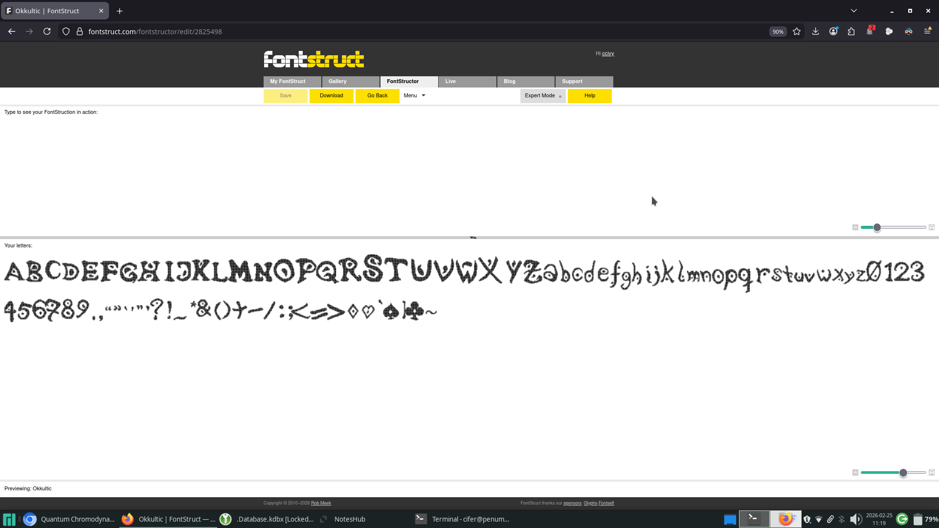Open the Firefox downloads panel

[815, 32]
